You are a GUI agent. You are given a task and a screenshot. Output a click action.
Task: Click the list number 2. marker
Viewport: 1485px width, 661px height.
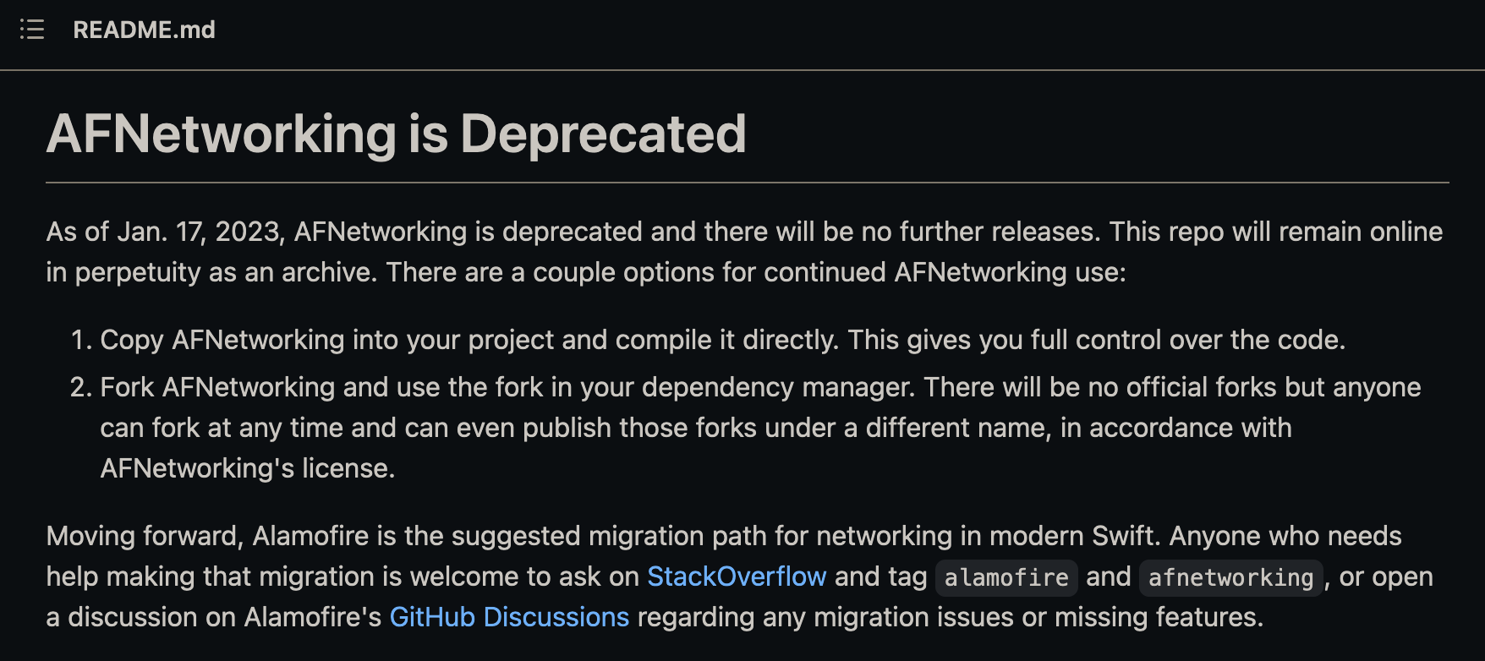(x=80, y=387)
